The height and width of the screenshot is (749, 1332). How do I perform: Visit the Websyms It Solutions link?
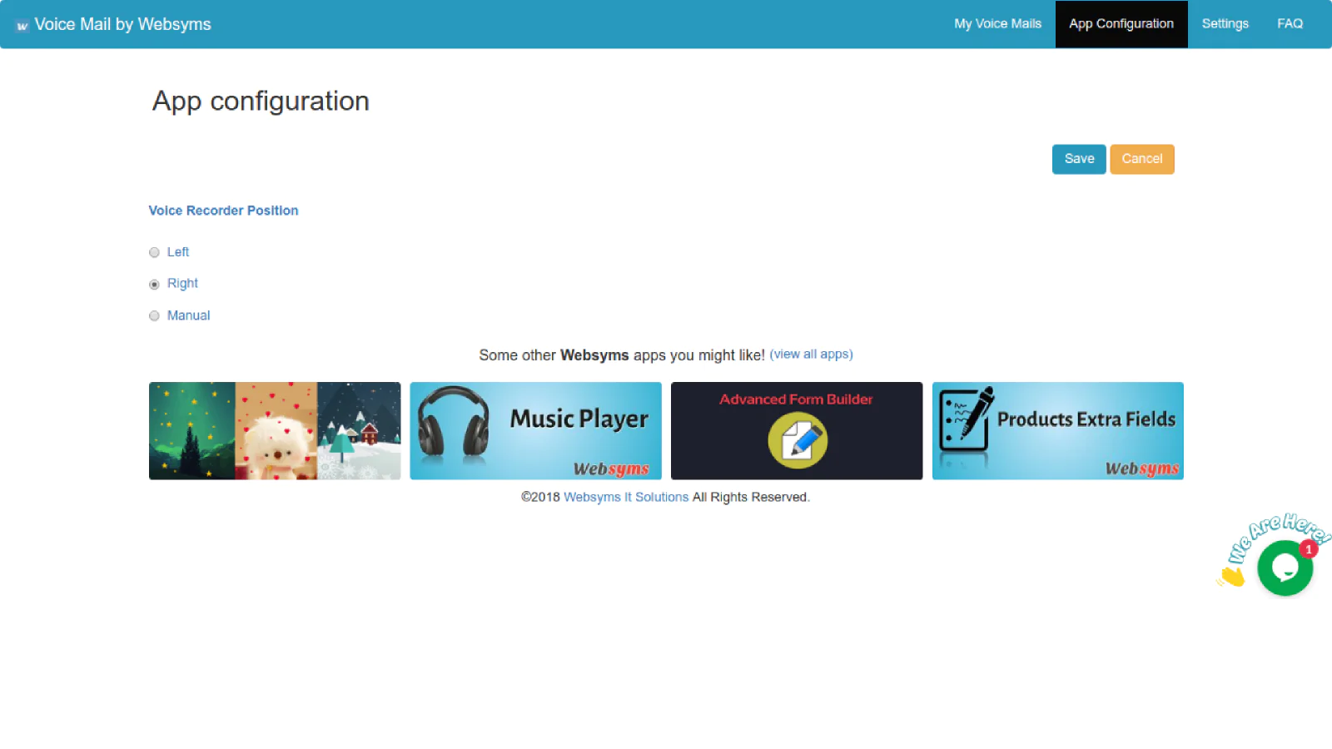click(x=626, y=497)
